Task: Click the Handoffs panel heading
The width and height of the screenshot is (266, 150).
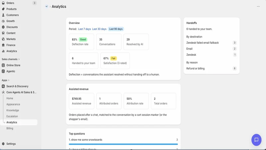Action: point(192,23)
